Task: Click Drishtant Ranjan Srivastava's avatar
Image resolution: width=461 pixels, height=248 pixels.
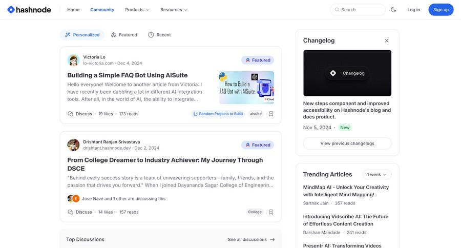Action: pos(73,145)
